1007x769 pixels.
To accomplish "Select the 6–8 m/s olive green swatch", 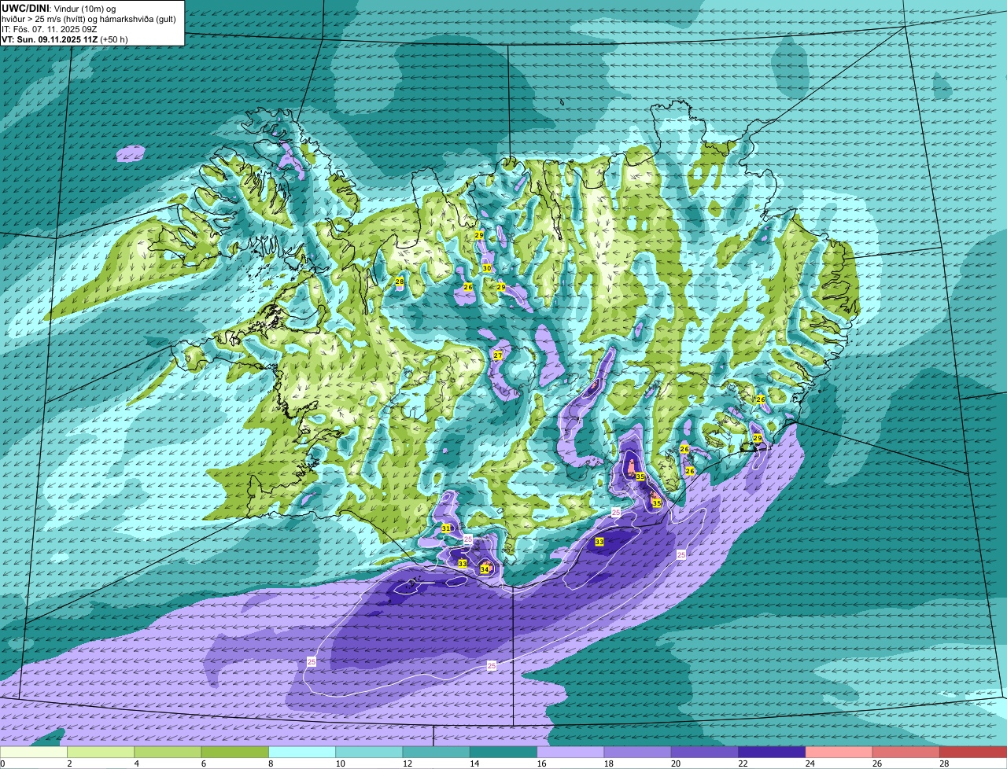I will tap(235, 752).
